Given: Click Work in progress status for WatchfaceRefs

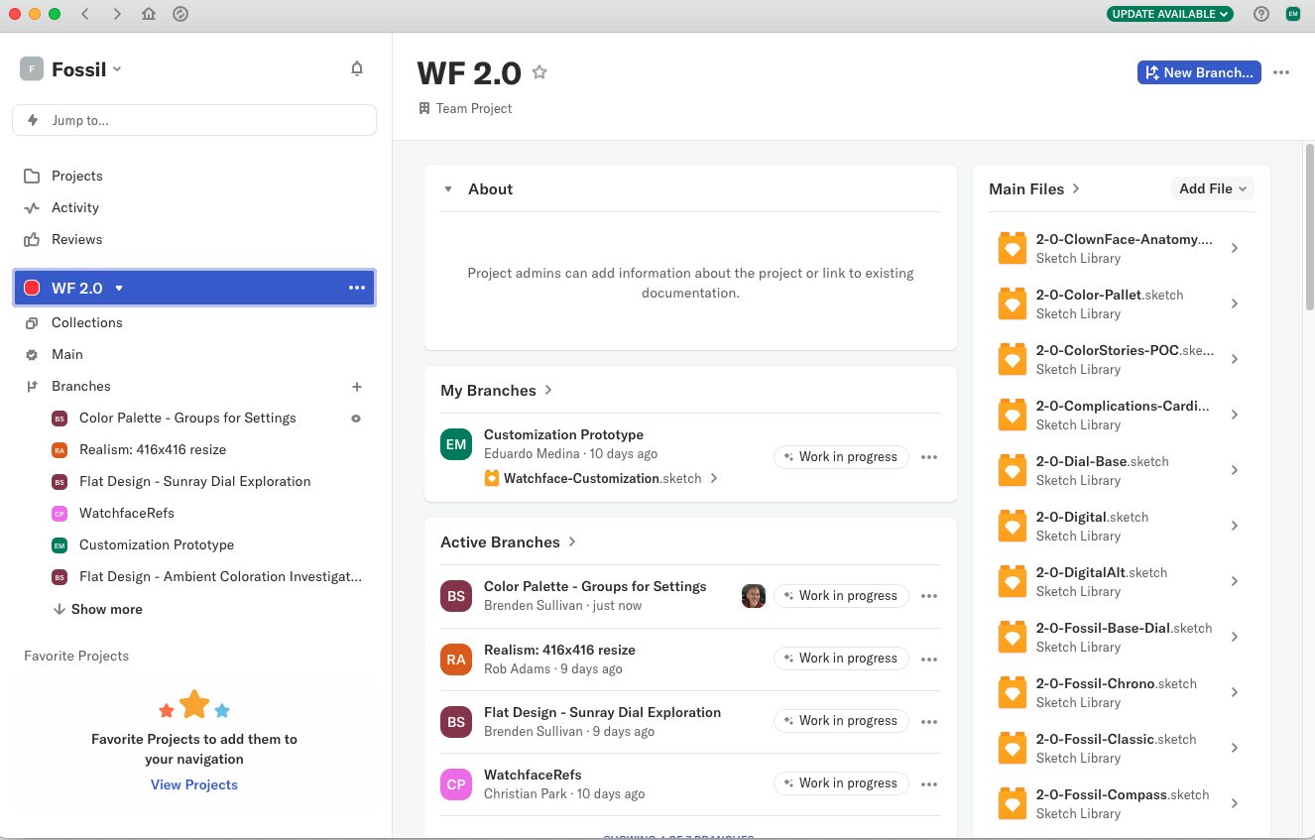Looking at the screenshot, I should tap(841, 783).
